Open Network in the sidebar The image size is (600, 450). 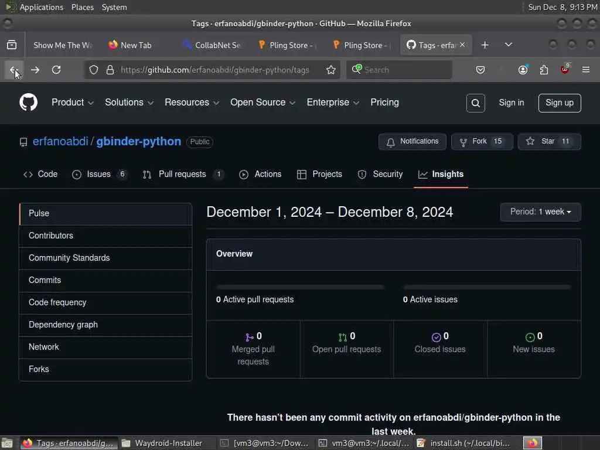[x=105, y=347]
